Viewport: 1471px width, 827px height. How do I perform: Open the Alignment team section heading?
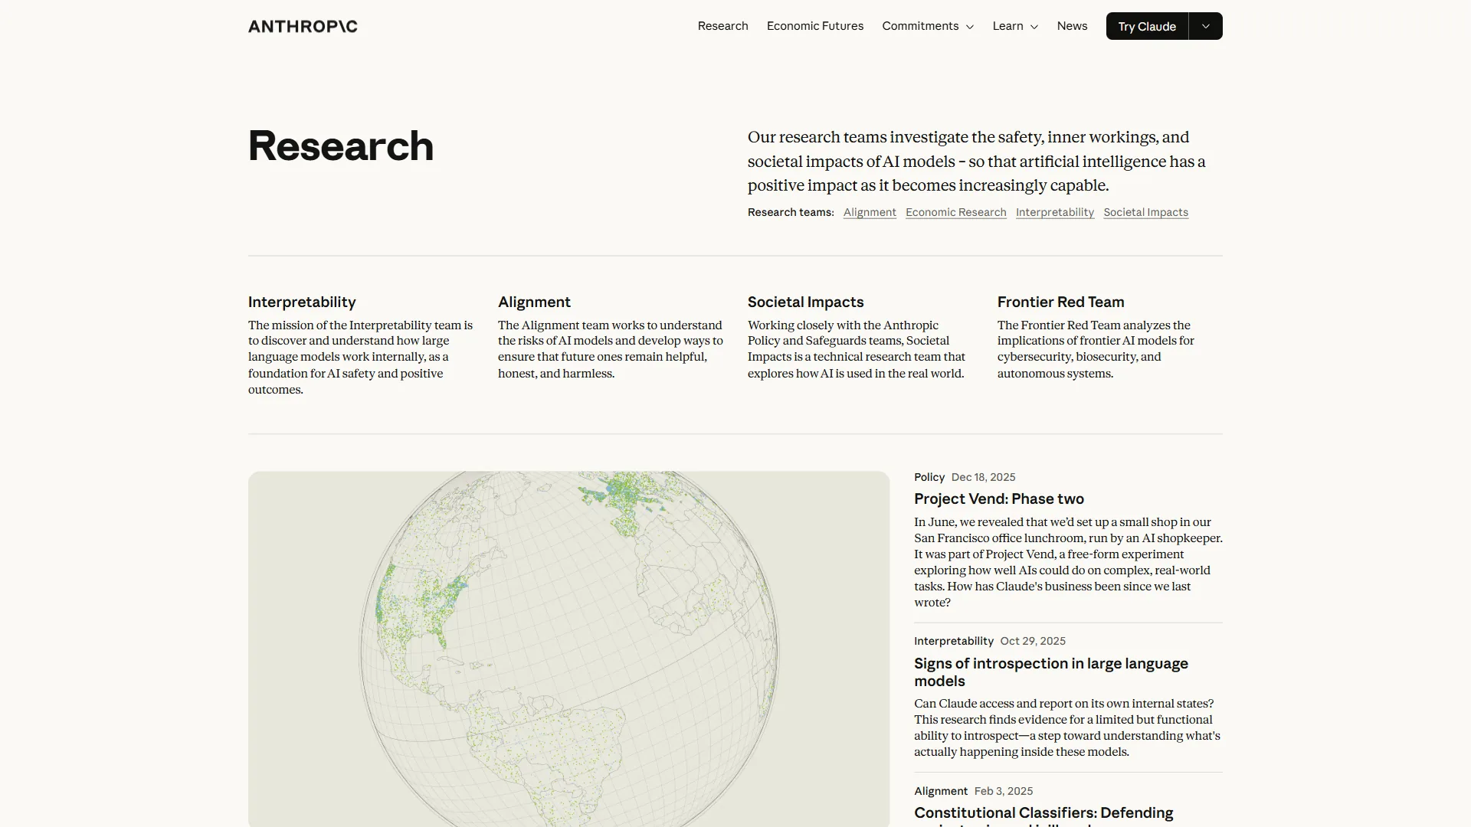coord(534,302)
